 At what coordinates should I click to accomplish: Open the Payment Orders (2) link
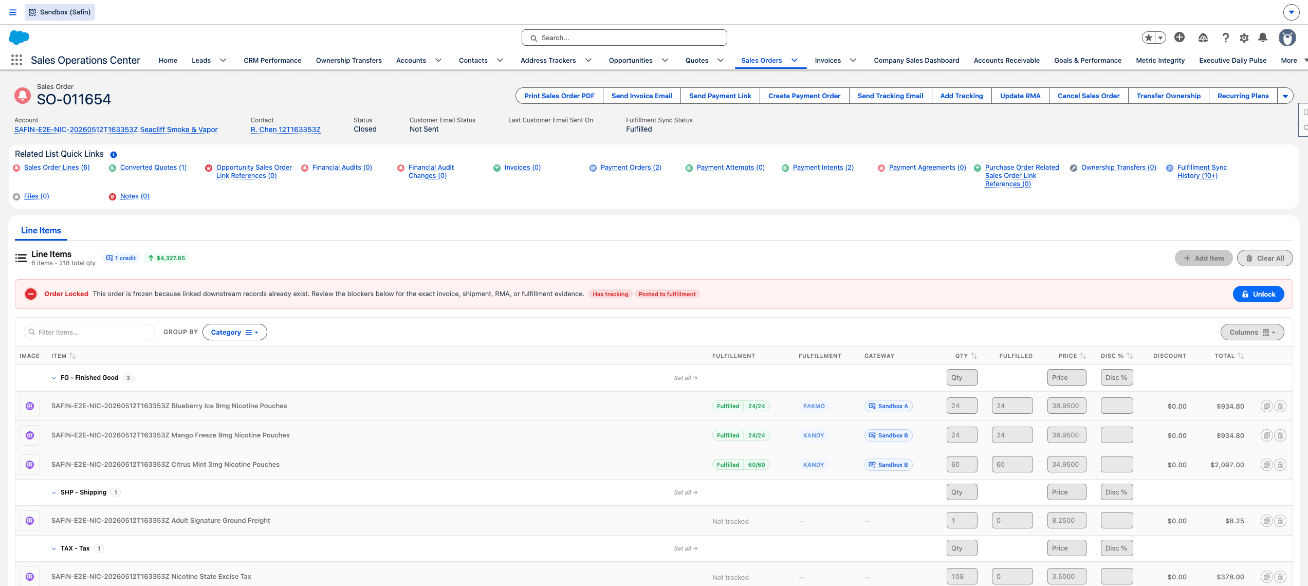(x=631, y=168)
